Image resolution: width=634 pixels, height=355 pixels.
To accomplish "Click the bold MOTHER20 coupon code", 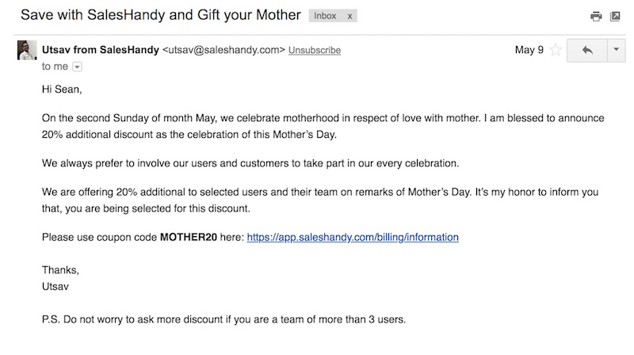I will click(x=189, y=237).
